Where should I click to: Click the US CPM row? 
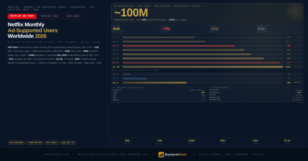(x=255, y=95)
